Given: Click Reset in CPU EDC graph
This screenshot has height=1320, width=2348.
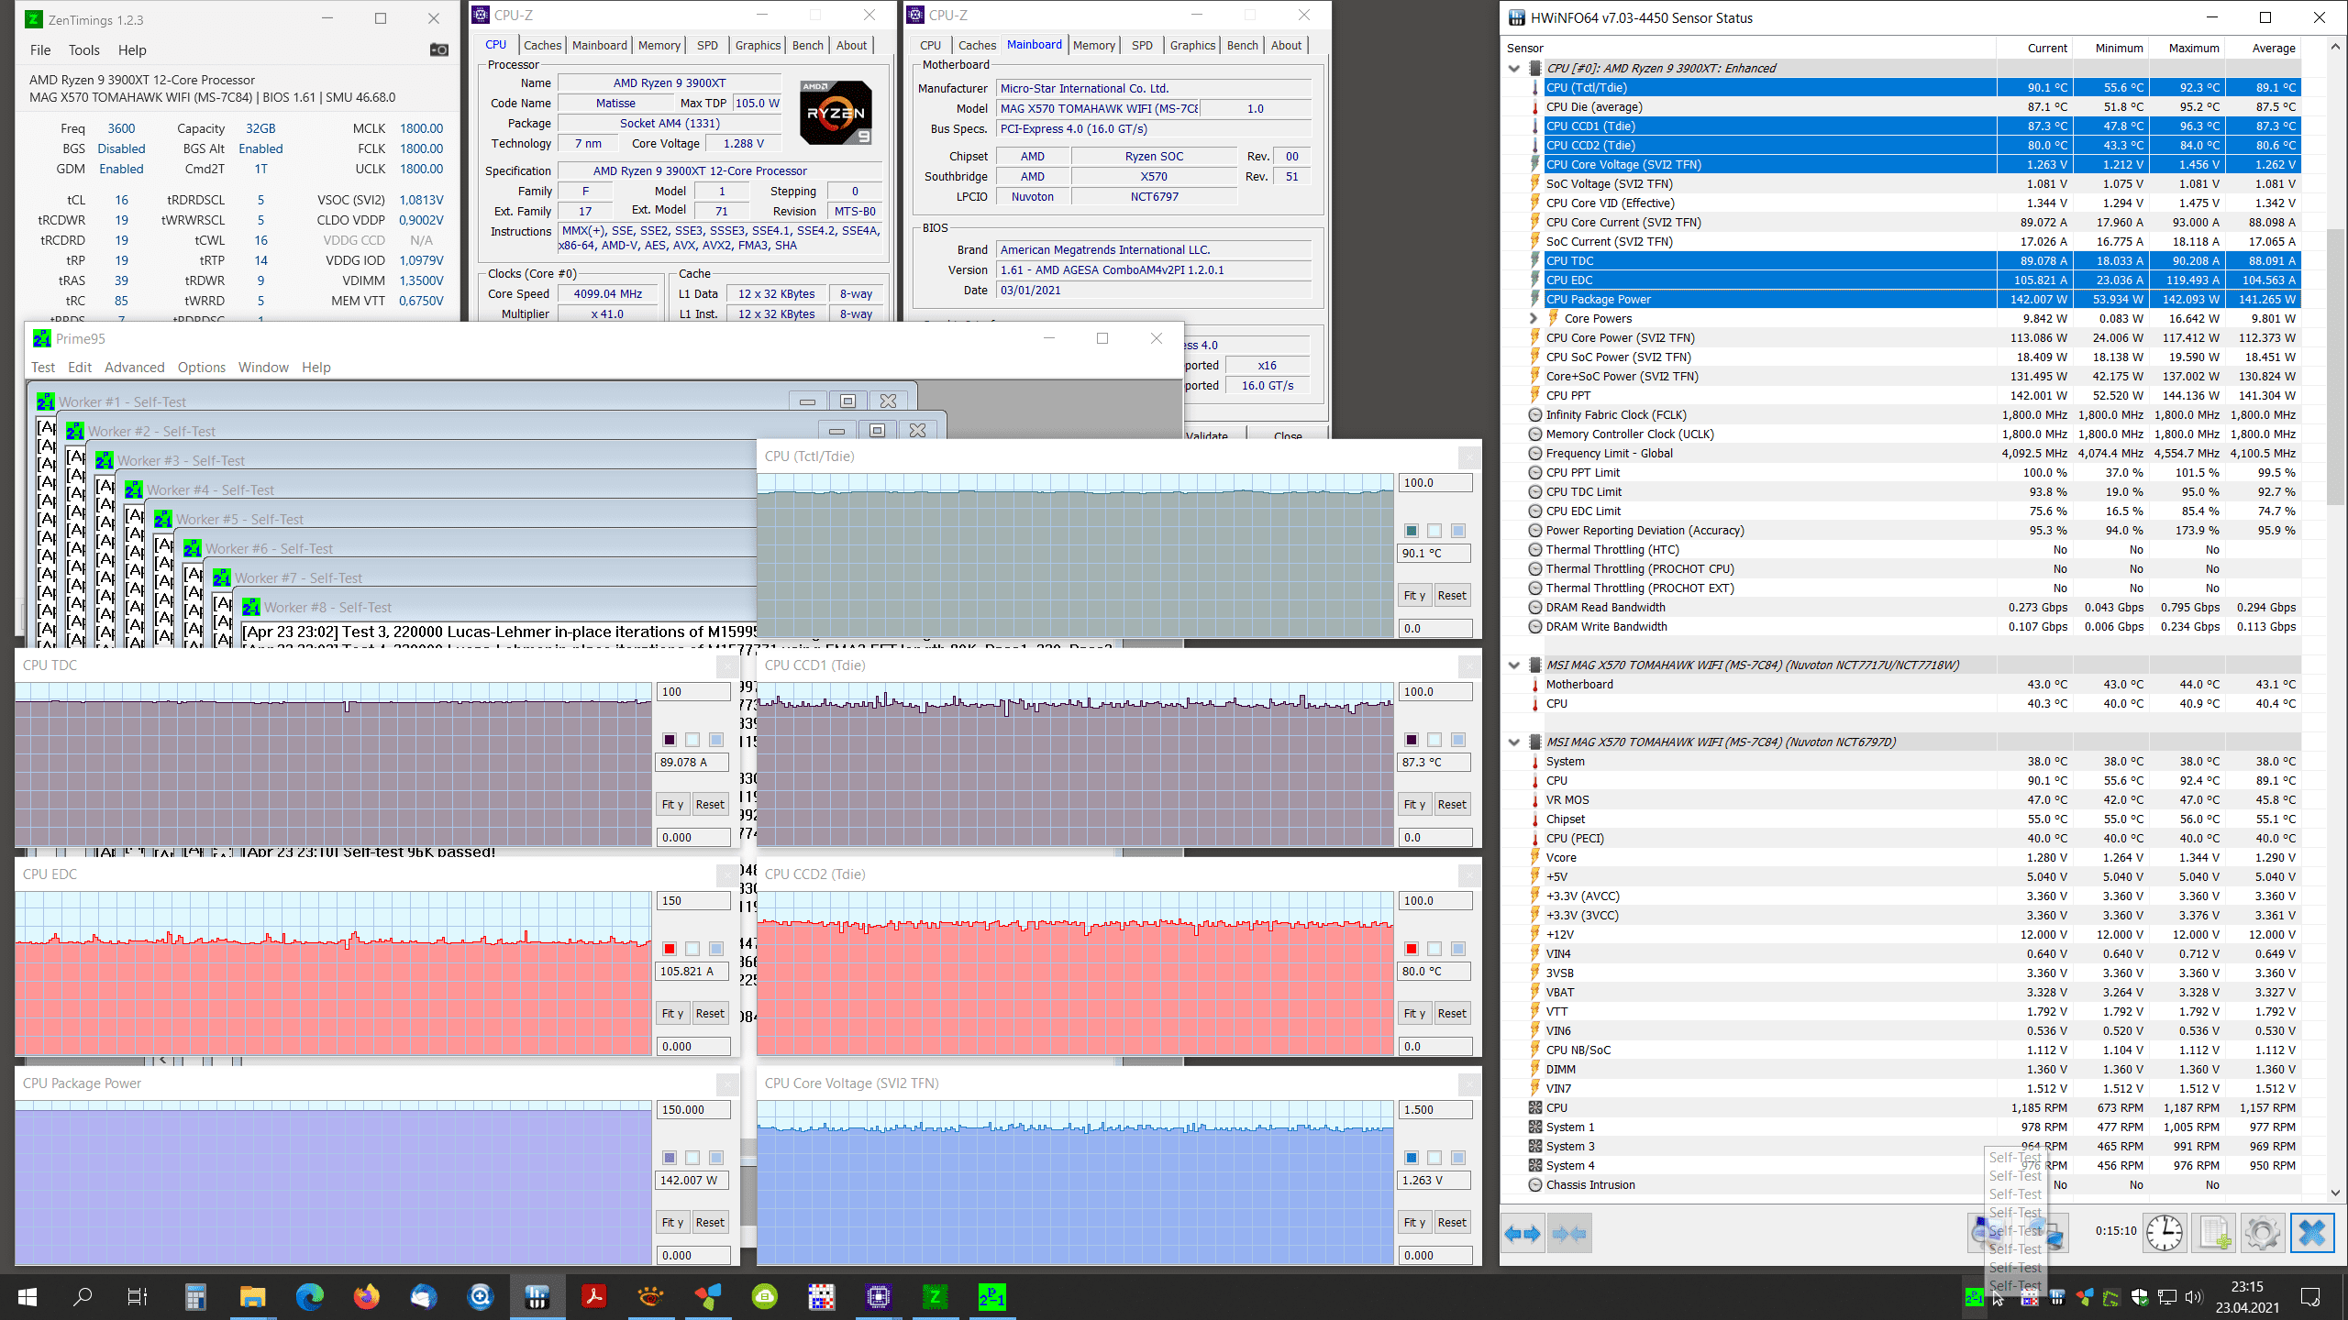Looking at the screenshot, I should [x=710, y=1013].
